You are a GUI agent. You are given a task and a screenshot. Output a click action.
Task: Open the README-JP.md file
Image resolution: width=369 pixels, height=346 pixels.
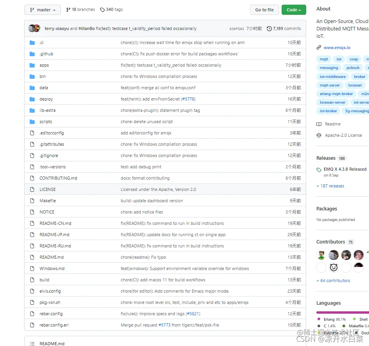pos(54,235)
